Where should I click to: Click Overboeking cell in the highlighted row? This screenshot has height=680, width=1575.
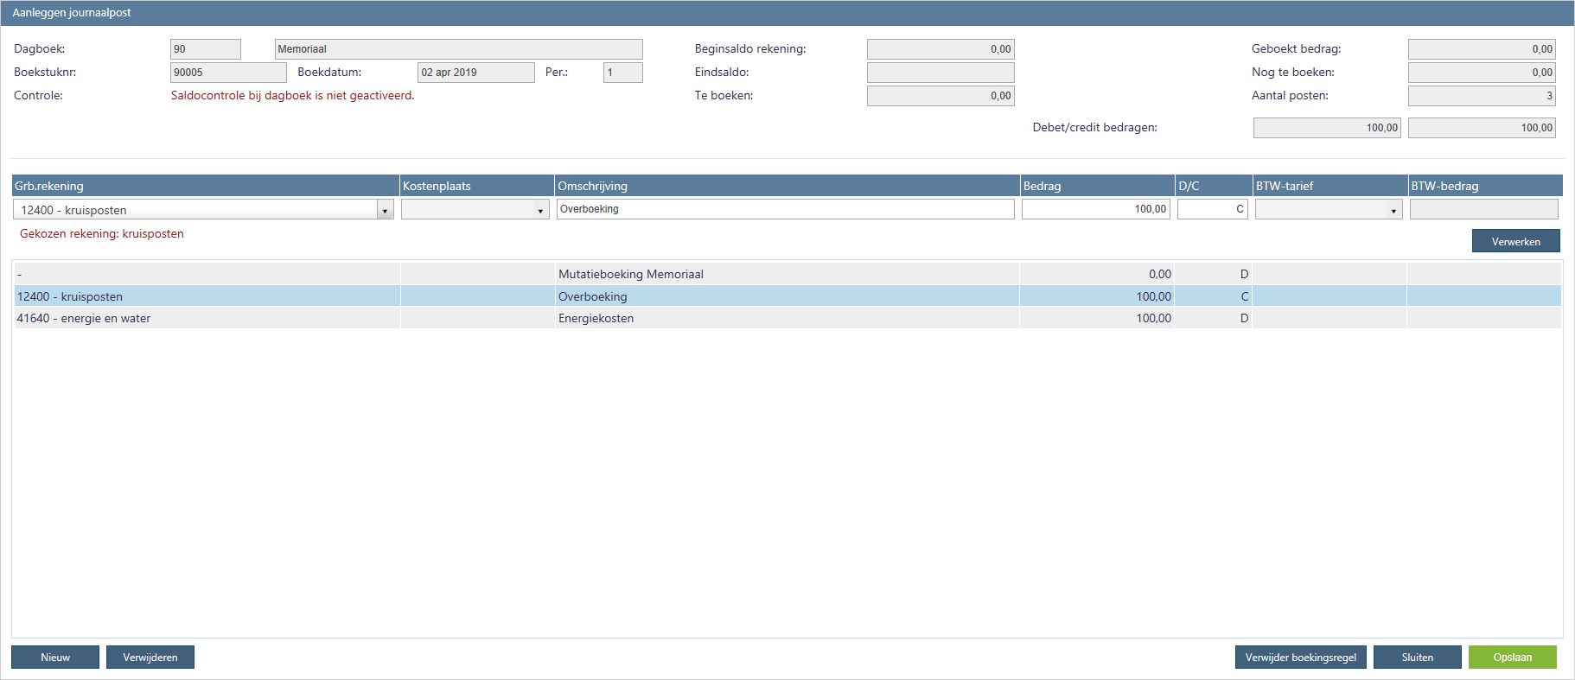point(787,296)
